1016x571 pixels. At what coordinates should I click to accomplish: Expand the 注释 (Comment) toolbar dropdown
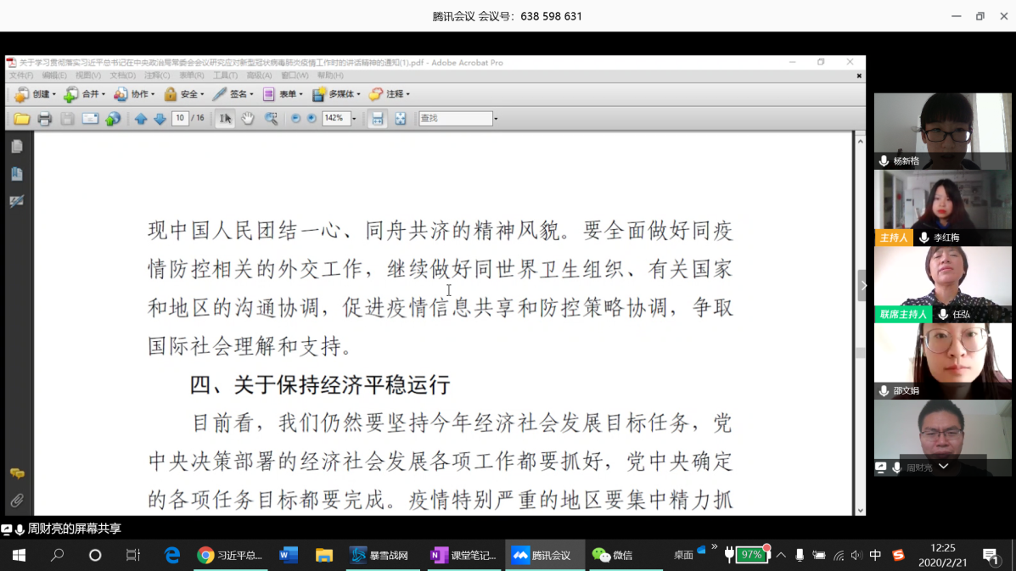coord(390,94)
